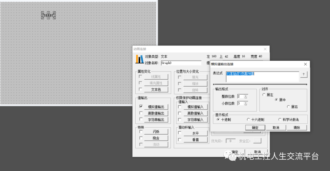
Task: Decrease the 小数位数 spinner value
Action: (246, 105)
